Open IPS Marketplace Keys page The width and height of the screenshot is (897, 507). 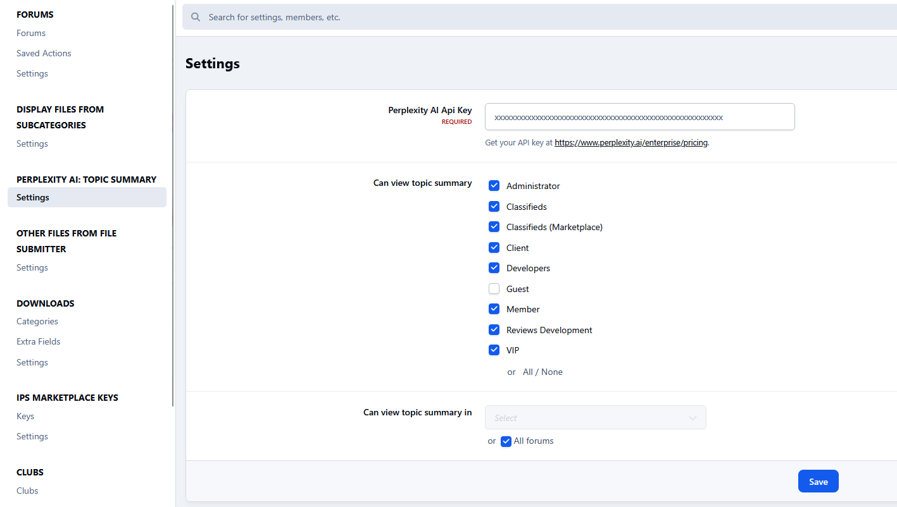[25, 416]
